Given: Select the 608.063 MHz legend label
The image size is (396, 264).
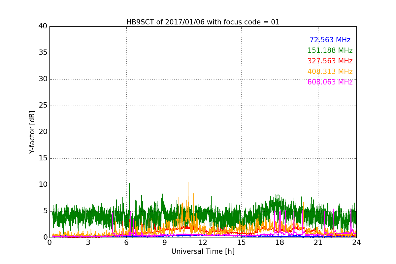Looking at the screenshot, I should 330,82.
